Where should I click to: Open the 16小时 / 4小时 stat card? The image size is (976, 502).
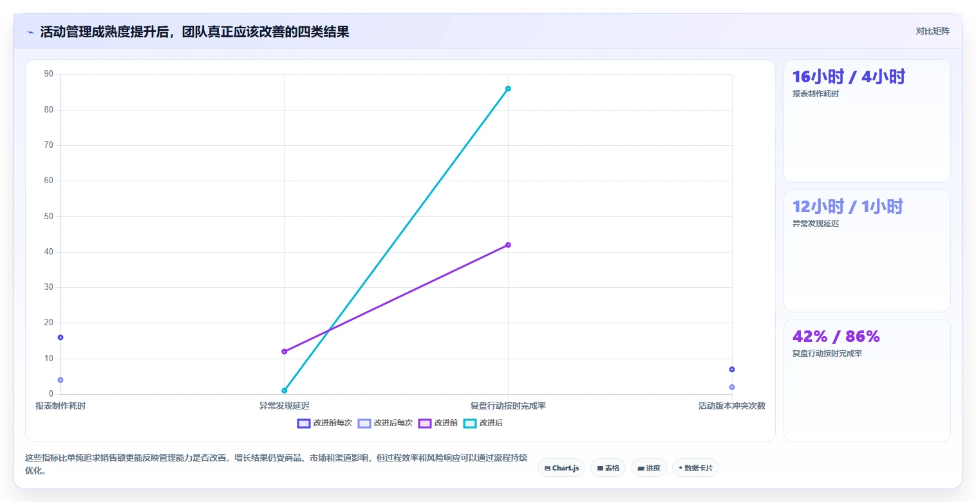tap(867, 121)
